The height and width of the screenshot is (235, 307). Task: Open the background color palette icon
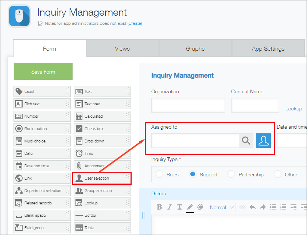(x=200, y=207)
